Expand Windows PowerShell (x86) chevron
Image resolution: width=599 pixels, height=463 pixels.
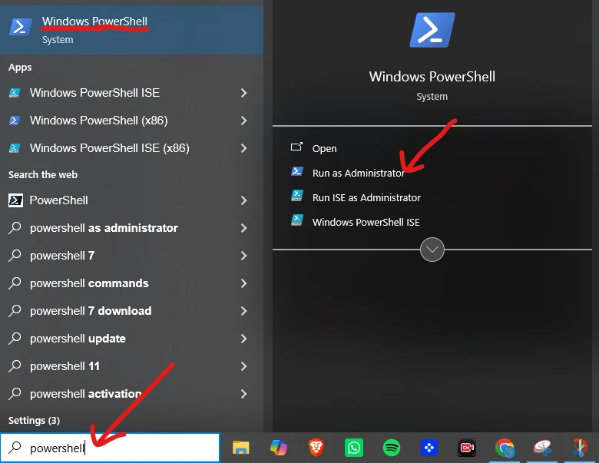click(243, 121)
